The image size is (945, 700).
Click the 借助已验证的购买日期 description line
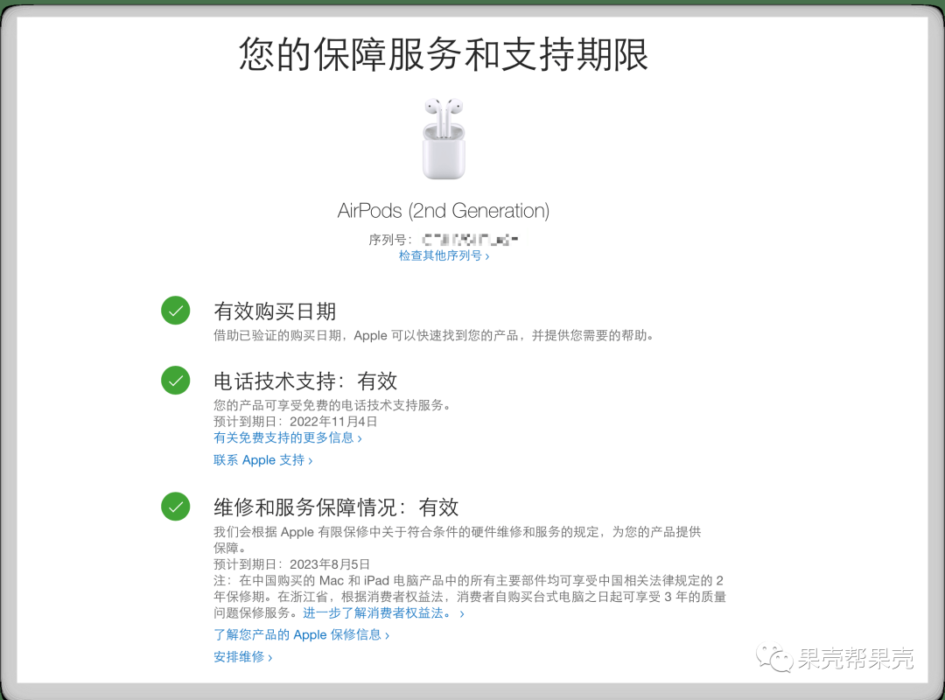click(435, 335)
